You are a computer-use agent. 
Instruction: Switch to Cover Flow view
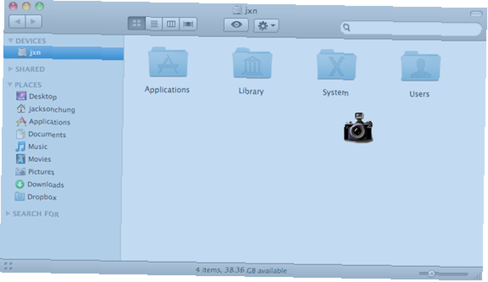coord(188,24)
